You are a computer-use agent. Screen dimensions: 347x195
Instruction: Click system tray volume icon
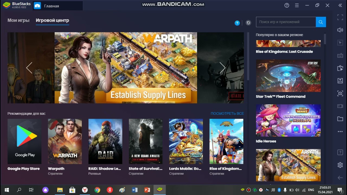pos(297,190)
